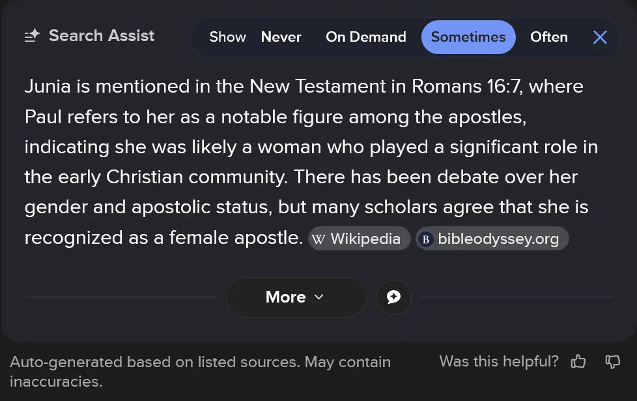The height and width of the screenshot is (401, 637).
Task: Open the Wikipedia source link
Action: coord(365,239)
